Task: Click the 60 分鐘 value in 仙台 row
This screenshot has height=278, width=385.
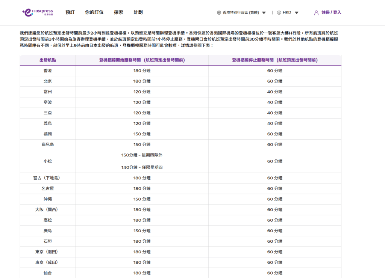Action: click(x=275, y=273)
